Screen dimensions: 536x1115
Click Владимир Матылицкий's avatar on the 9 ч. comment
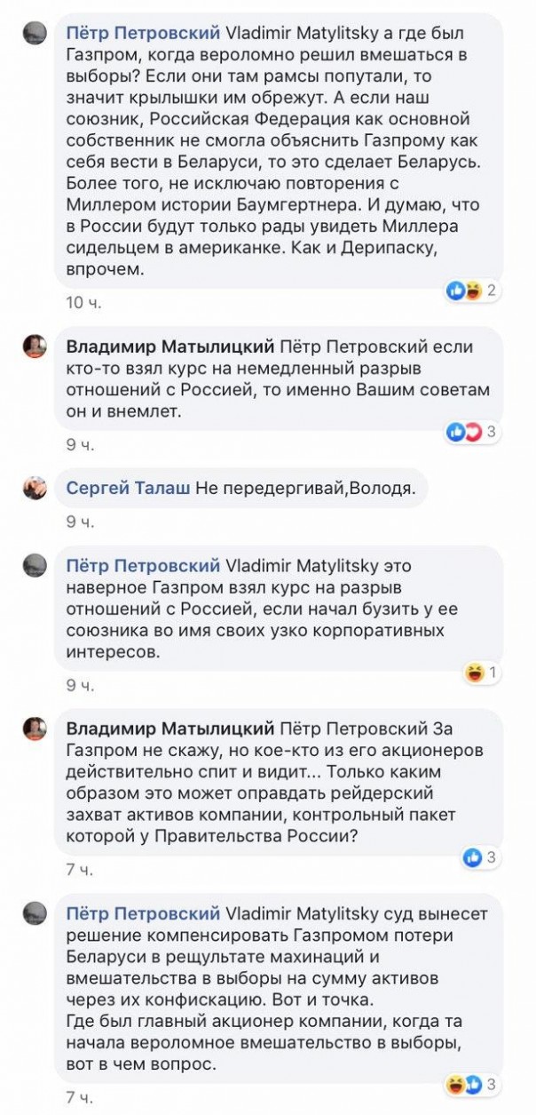point(35,346)
